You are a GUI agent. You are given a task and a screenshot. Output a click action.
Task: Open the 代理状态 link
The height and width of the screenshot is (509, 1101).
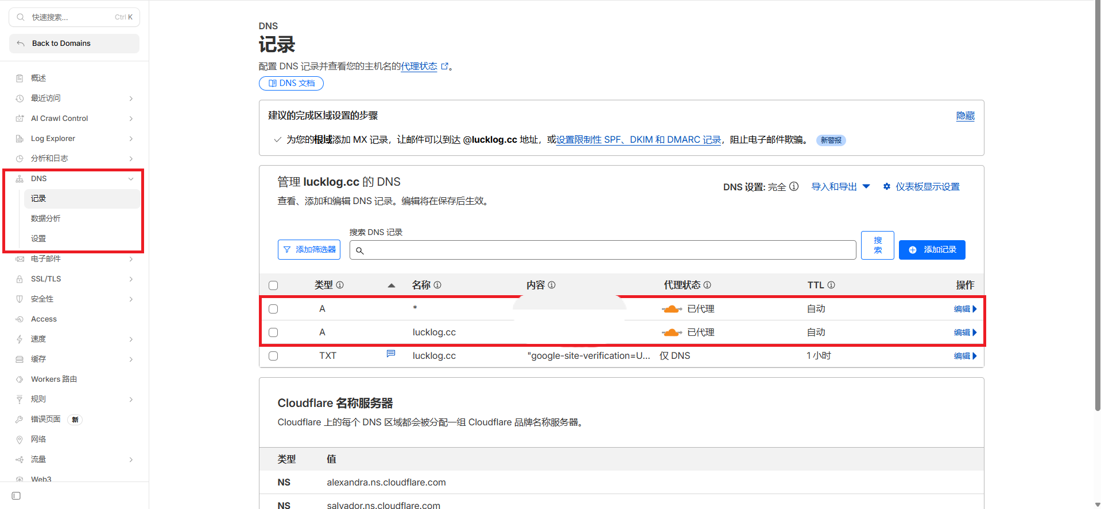[x=419, y=66]
